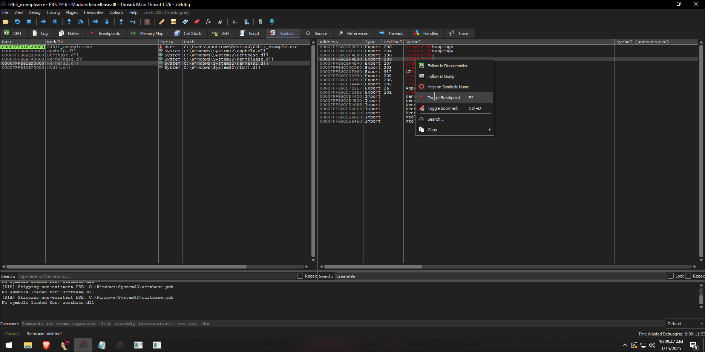This screenshot has height=352, width=705.
Task: Click the Step Over toolbar icon
Action: (x=81, y=22)
